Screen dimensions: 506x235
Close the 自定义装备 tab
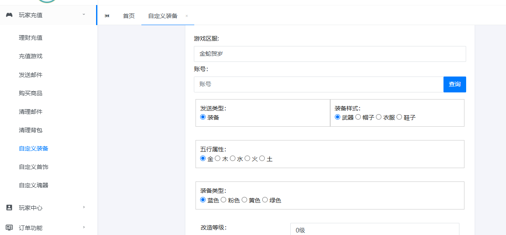click(x=187, y=16)
